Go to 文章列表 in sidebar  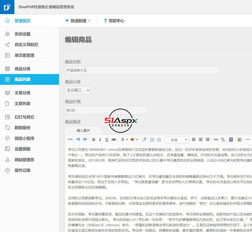click(22, 104)
